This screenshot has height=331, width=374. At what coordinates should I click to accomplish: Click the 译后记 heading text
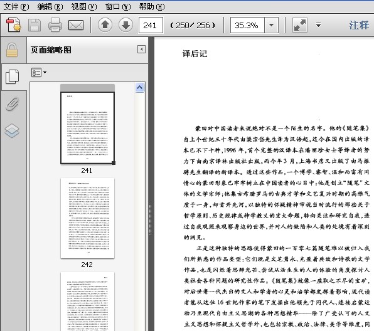195,54
